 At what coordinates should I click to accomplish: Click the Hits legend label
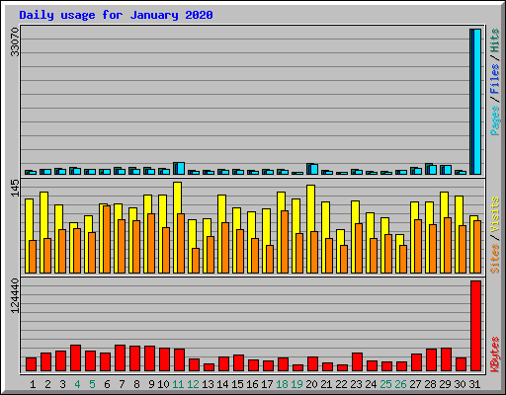pyautogui.click(x=494, y=40)
